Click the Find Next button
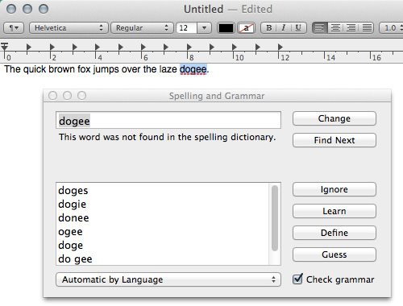The image size is (403, 306). click(334, 140)
